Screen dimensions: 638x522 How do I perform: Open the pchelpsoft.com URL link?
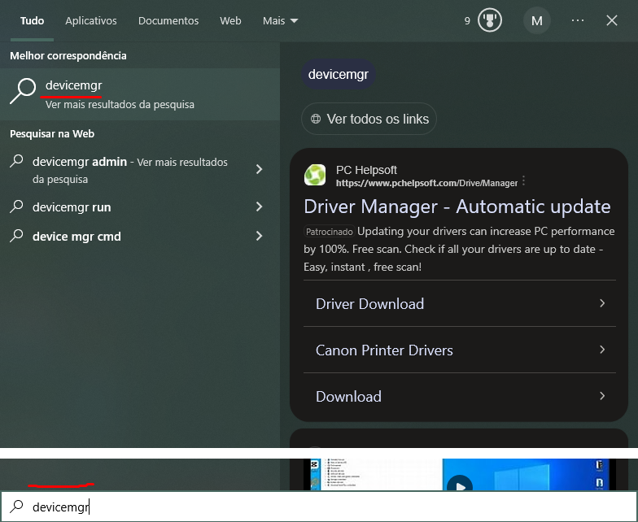pyautogui.click(x=426, y=183)
